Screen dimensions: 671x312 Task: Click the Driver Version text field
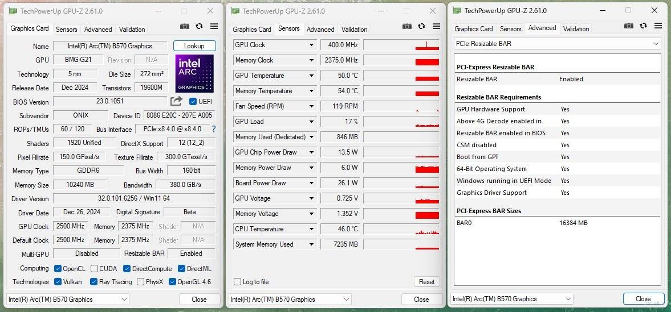(134, 199)
